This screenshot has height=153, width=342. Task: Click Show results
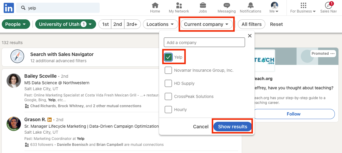pos(232,127)
